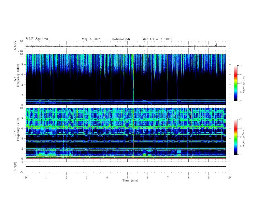Click time axis tick label 1
The height and width of the screenshot is (199, 258).
pyautogui.click(x=46, y=178)
